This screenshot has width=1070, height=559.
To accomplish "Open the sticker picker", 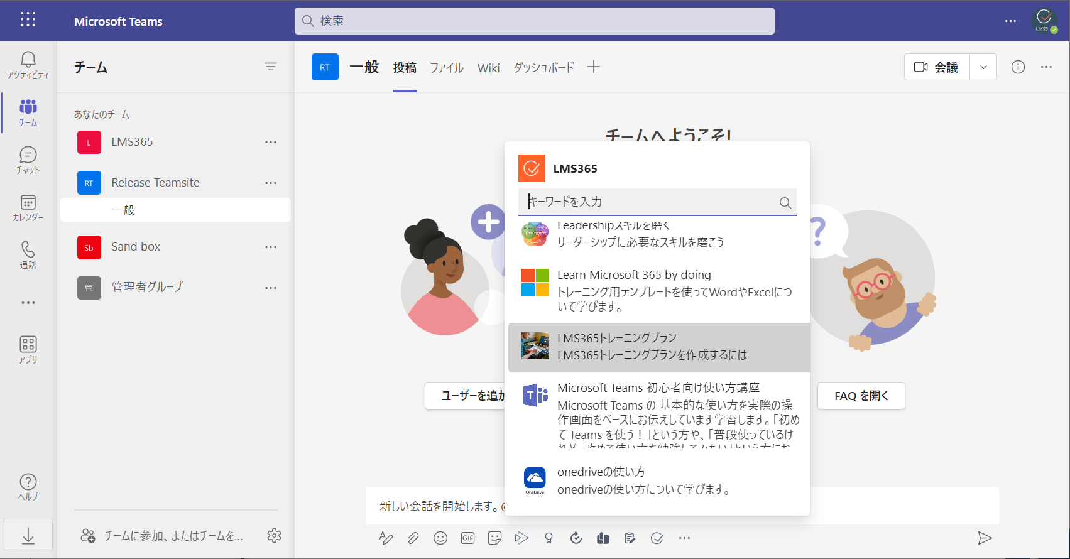I will tap(494, 538).
